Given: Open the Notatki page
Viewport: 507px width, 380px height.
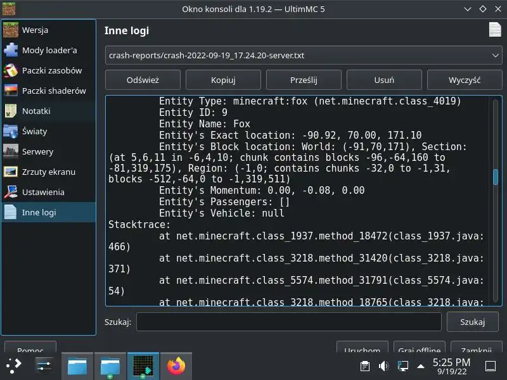Looking at the screenshot, I should [x=49, y=111].
